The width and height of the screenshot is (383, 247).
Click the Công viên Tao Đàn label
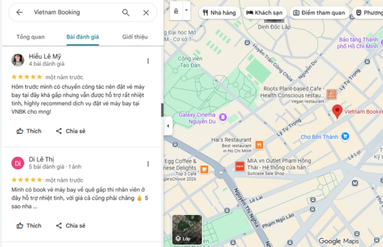[x=190, y=62]
